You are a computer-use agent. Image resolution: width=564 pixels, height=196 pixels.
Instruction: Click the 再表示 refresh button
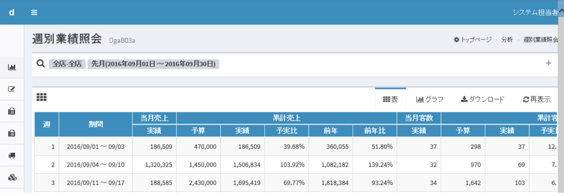coord(537,99)
